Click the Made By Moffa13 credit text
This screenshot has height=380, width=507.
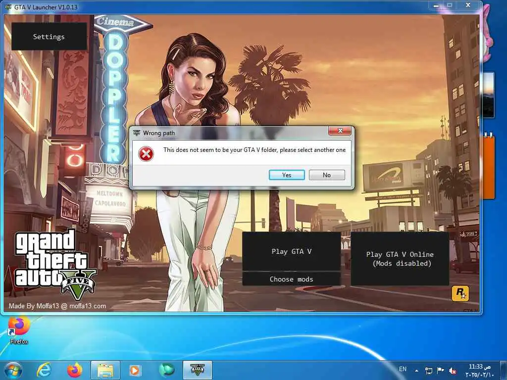[x=57, y=306]
